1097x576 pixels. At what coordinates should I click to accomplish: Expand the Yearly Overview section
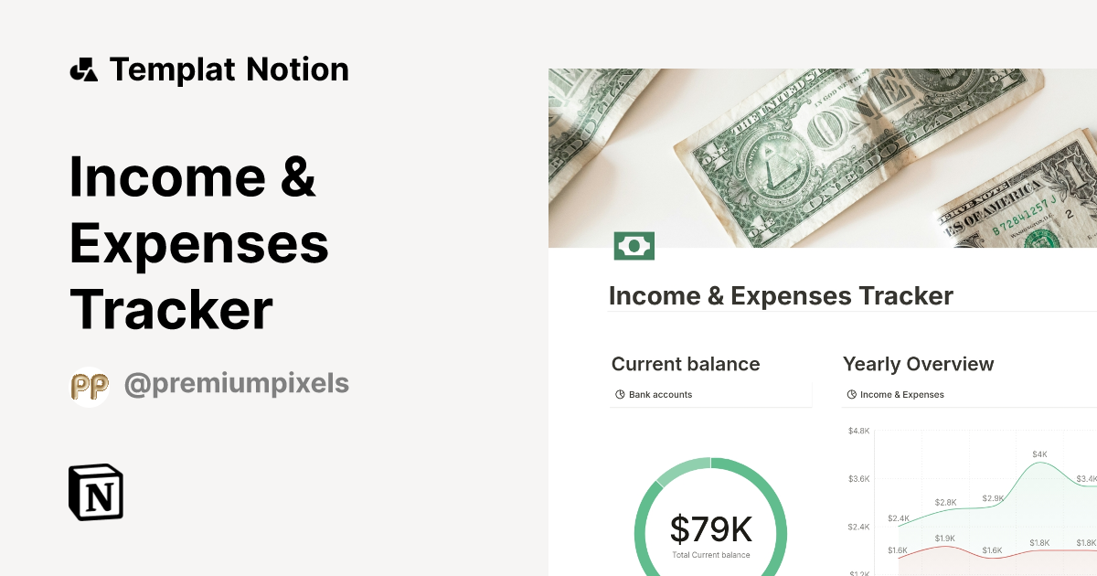[x=919, y=364]
